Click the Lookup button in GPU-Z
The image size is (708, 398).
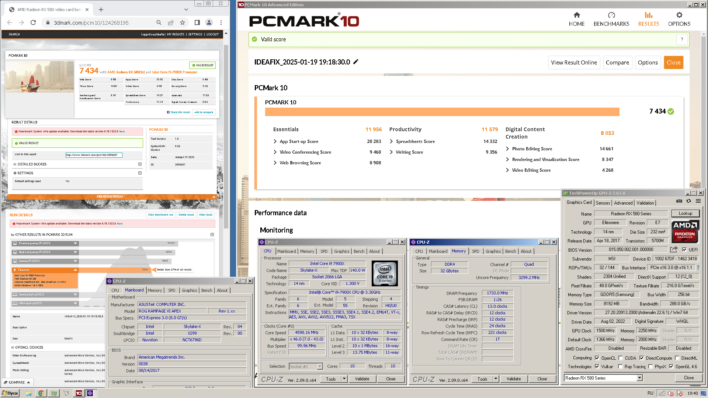click(685, 213)
